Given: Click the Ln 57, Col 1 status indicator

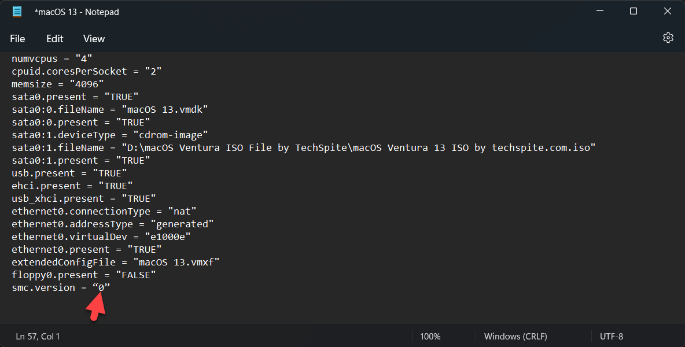Looking at the screenshot, I should (38, 336).
